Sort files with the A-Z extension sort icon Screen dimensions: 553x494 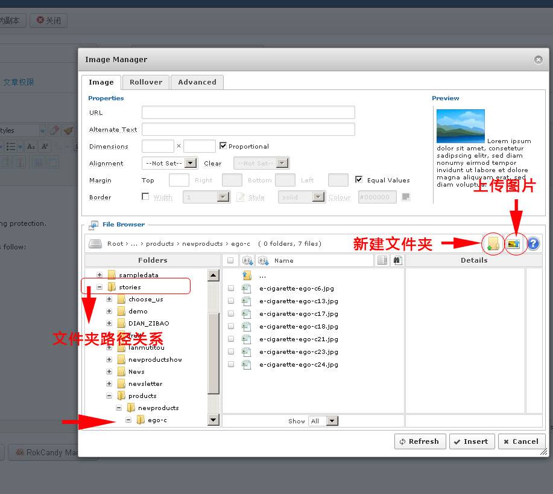click(x=247, y=260)
